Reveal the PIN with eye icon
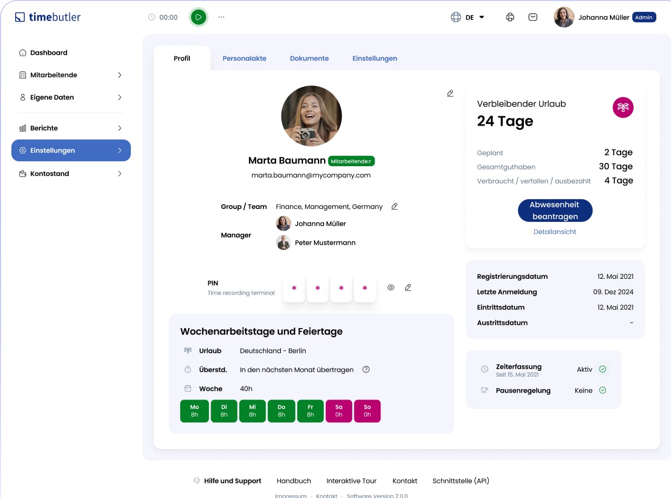Image resolution: width=671 pixels, height=498 pixels. coord(391,287)
